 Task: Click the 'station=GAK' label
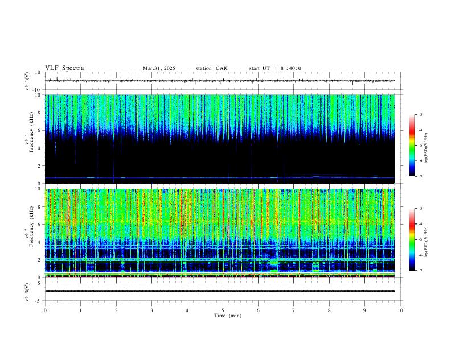point(211,68)
